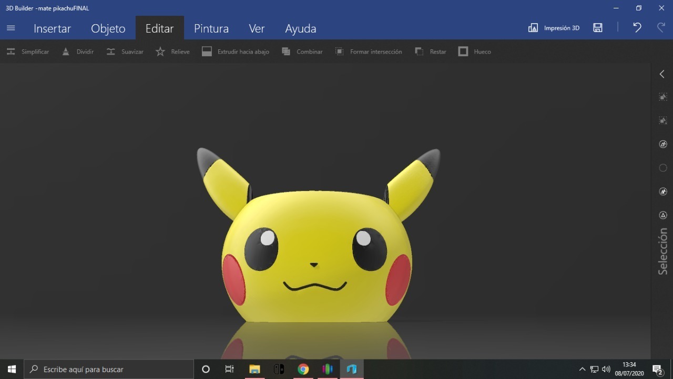This screenshot has height=379, width=673.
Task: Launch Google Chrome from the taskbar
Action: coord(302,369)
